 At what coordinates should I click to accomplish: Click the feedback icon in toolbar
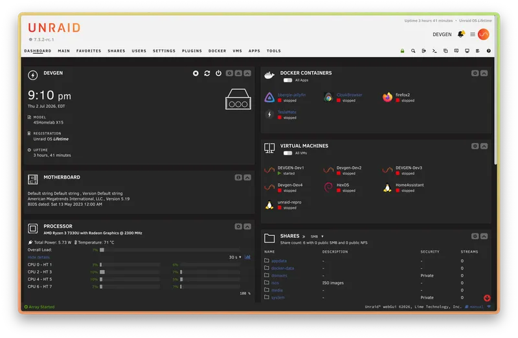tap(456, 51)
